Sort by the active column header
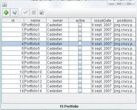This screenshot has height=110, width=137. pos(80,20)
